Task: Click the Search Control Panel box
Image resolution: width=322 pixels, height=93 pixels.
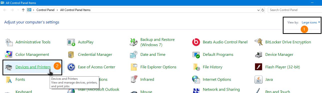Action: point(295,10)
